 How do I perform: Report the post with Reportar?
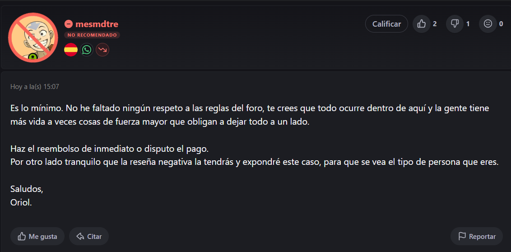coord(476,236)
